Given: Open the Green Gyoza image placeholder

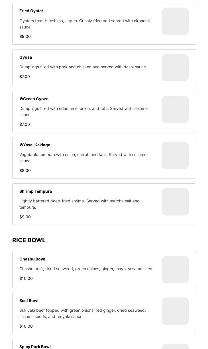Looking at the screenshot, I should tap(175, 109).
